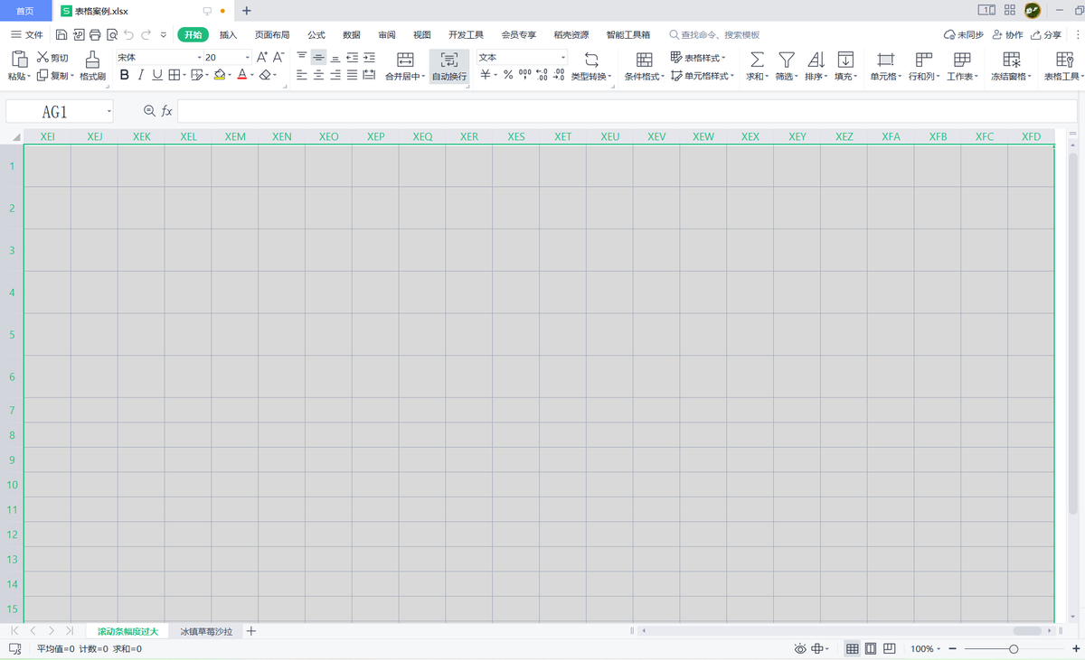Click the Cut (剪切) scissors icon
Viewport: 1085px width, 660px height.
coord(42,58)
